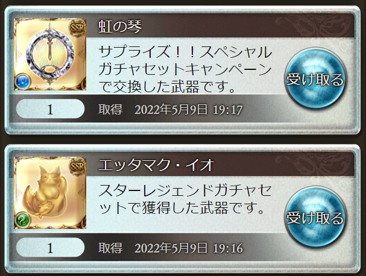
Task: Click the 取得 label in second entry
Action: point(110,248)
